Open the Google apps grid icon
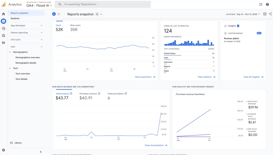Viewport: 273px width, 155px height. click(261, 4)
